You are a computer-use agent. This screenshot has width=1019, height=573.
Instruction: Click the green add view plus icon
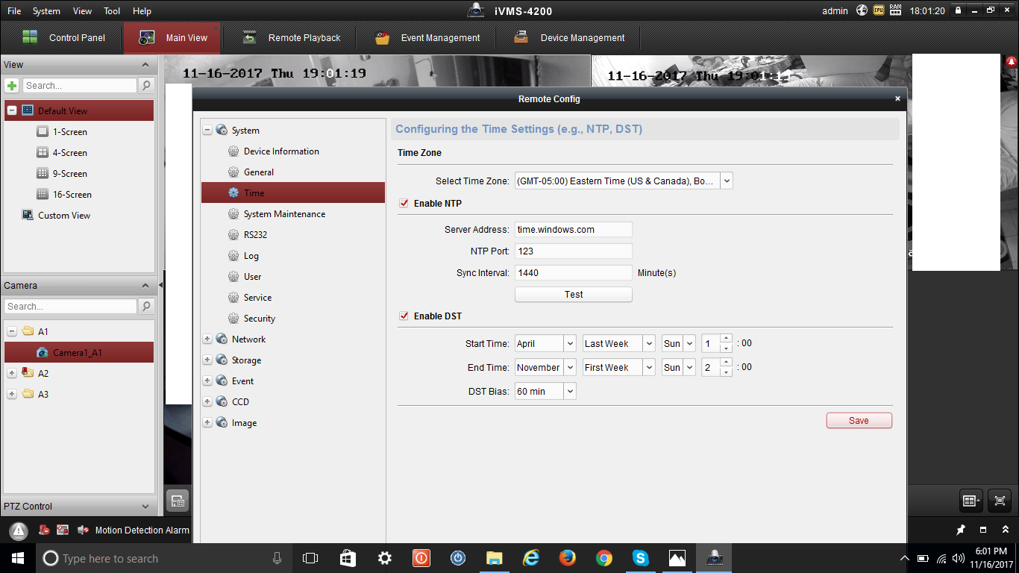pyautogui.click(x=12, y=86)
